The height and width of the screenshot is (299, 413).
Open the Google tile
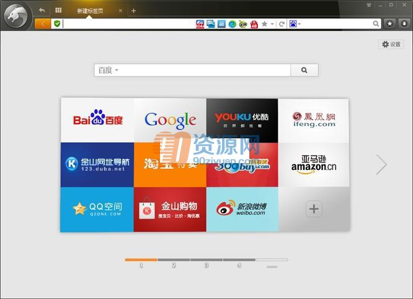pos(170,120)
